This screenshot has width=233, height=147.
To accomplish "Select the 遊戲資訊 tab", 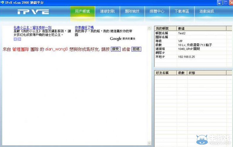I will 207,12.
